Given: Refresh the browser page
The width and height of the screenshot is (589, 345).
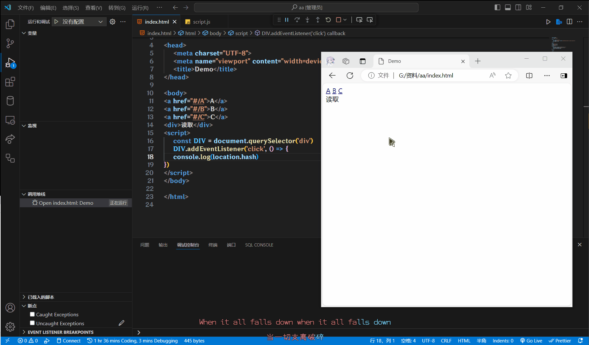Looking at the screenshot, I should point(350,76).
